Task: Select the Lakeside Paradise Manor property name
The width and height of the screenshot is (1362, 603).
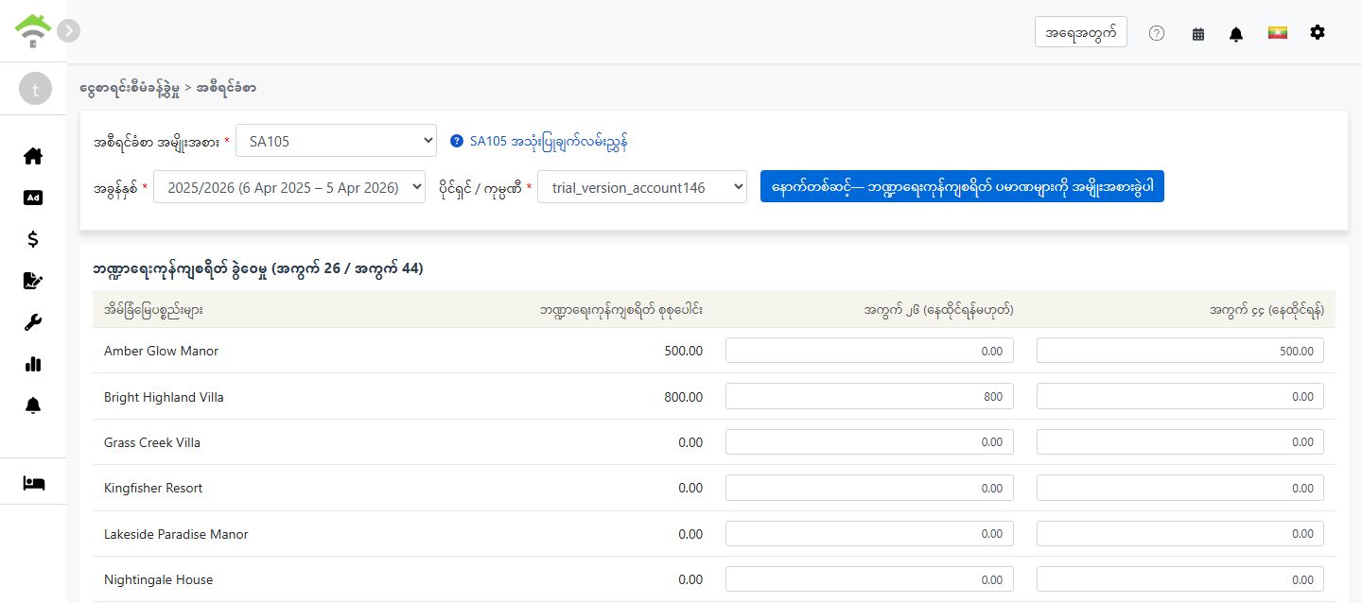Action: [176, 534]
